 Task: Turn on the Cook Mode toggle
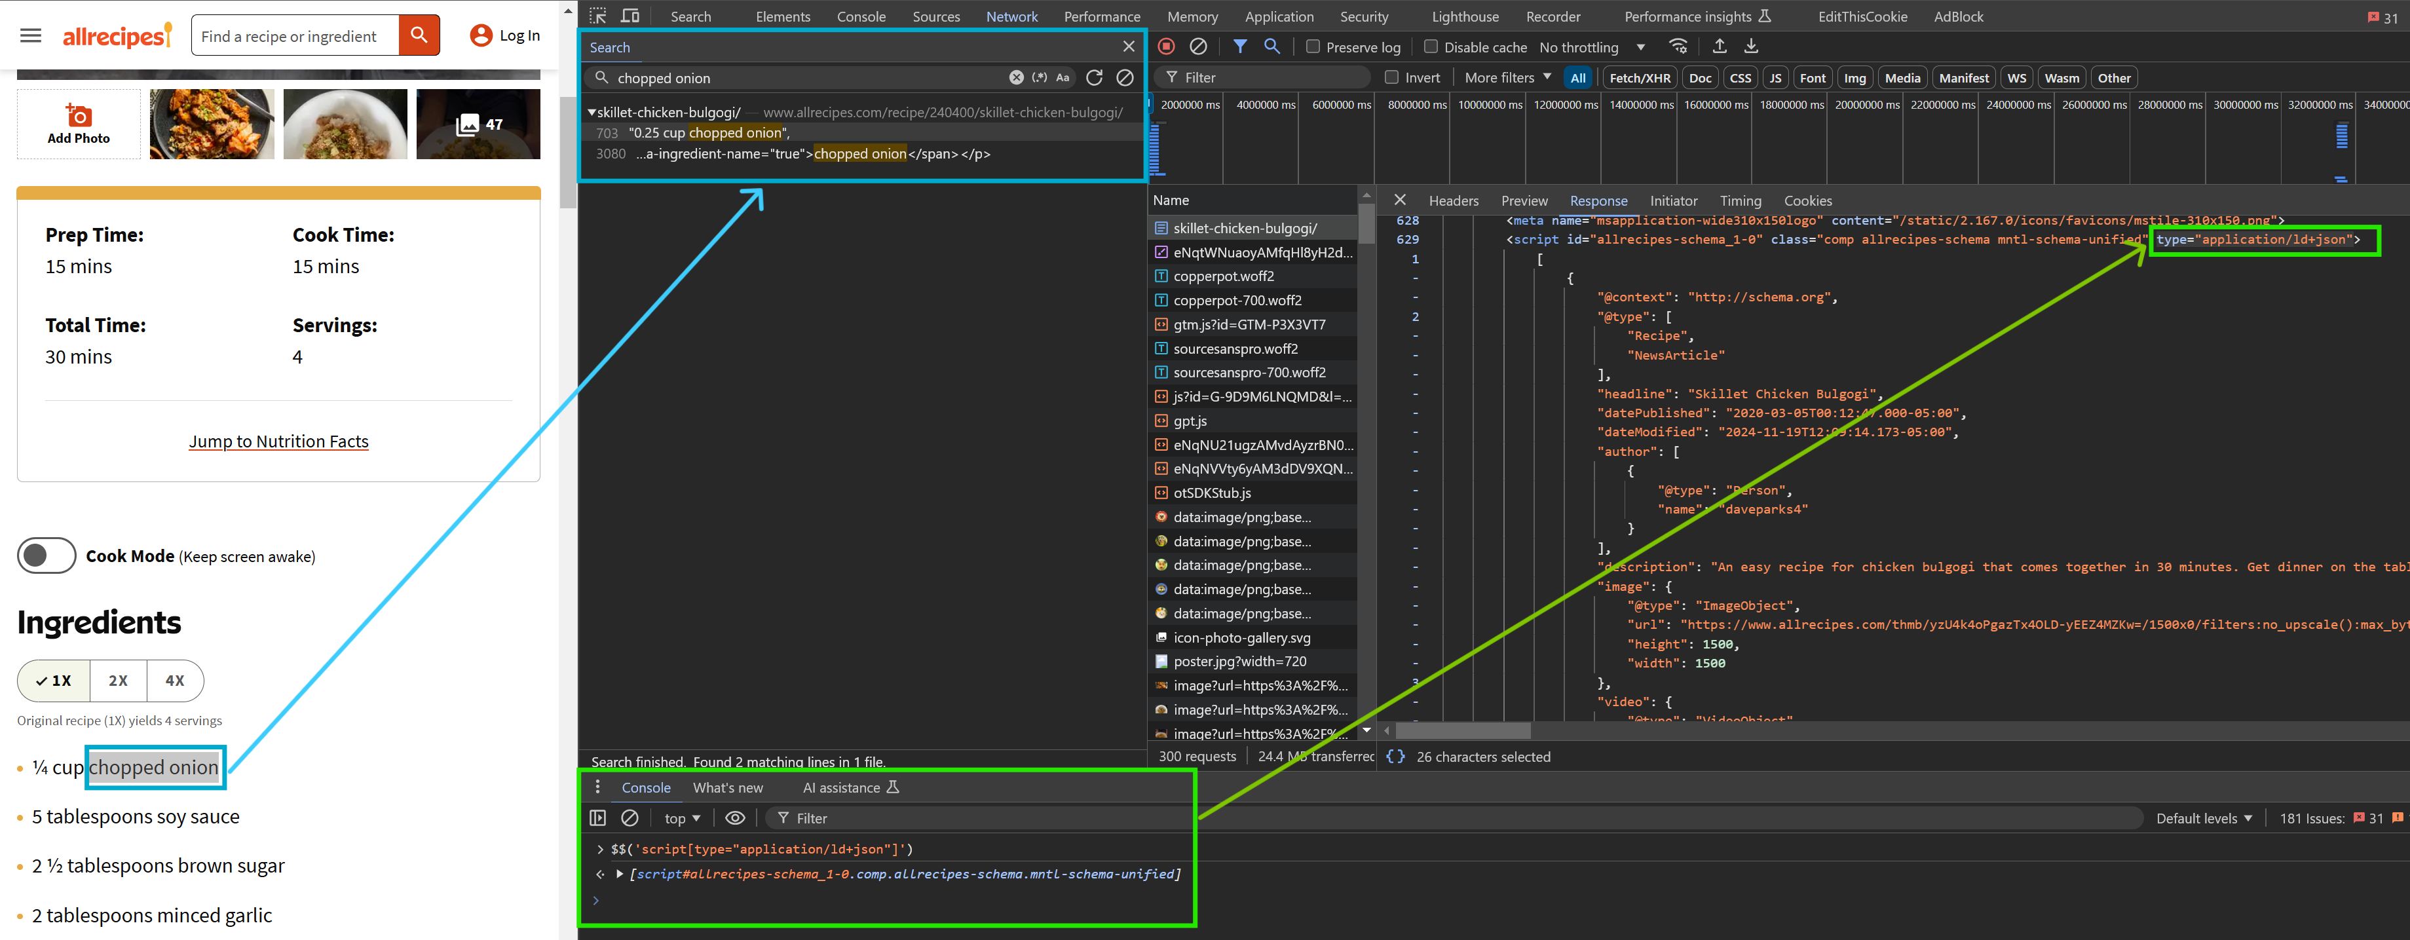point(46,555)
